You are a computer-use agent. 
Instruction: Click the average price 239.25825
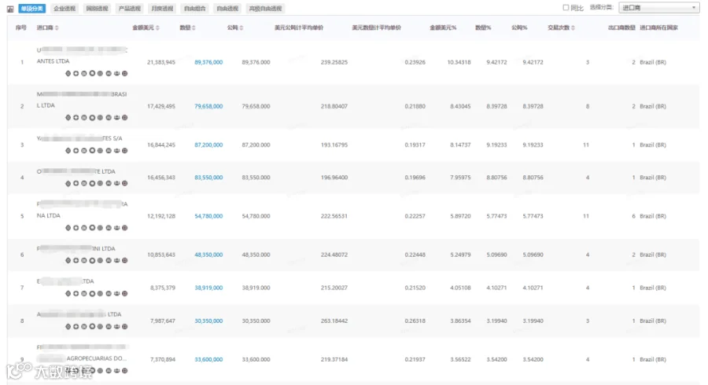coord(334,62)
